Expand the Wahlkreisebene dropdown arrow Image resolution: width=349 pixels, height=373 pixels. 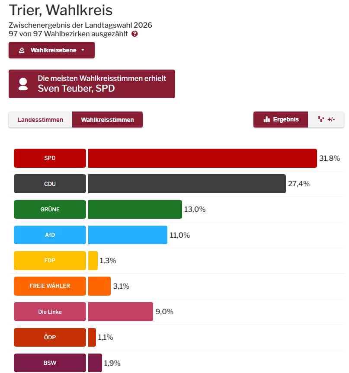[83, 50]
